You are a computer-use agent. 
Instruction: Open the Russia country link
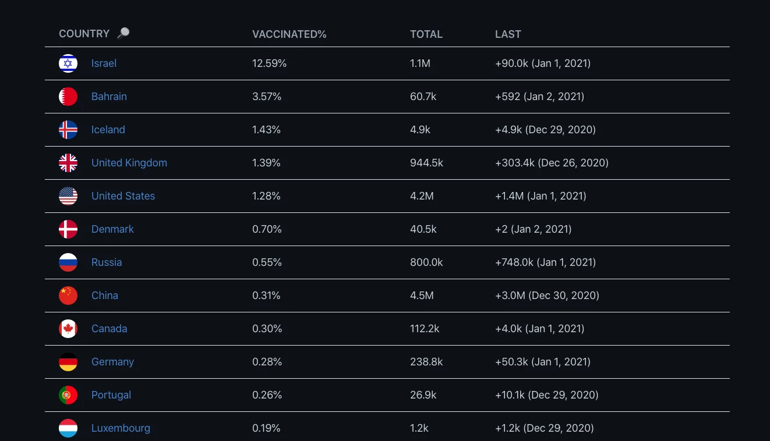click(107, 262)
